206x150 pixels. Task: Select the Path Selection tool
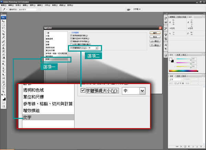[3, 75]
